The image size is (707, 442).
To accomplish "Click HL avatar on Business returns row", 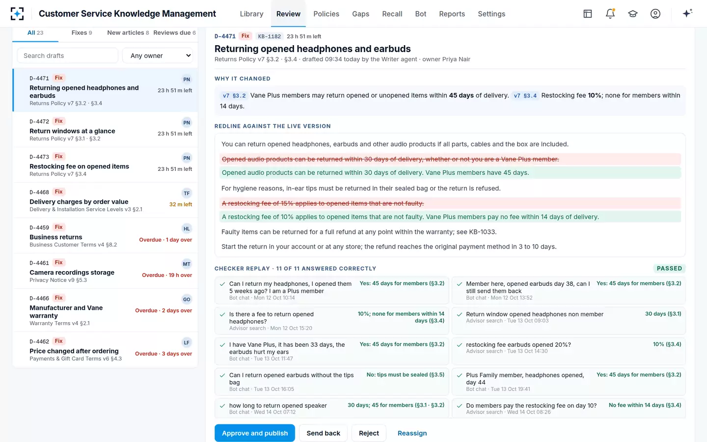I will click(187, 229).
